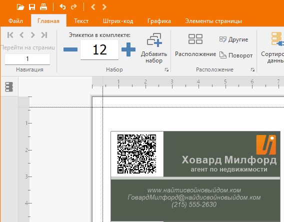Click the page number field showing 1

27,59
